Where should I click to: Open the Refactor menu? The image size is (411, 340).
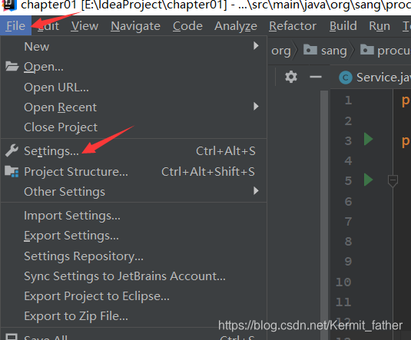coord(293,26)
